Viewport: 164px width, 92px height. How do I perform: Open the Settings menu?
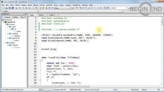85,5
